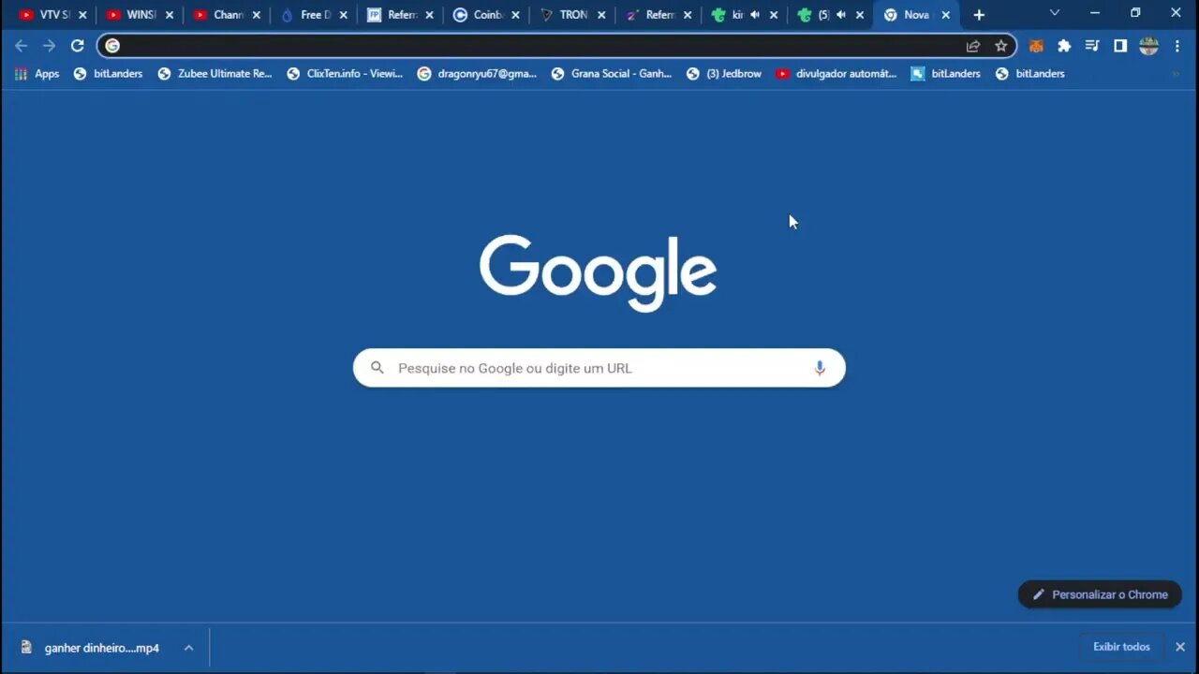
Task: Open the media control icon in toolbar
Action: click(x=1092, y=46)
